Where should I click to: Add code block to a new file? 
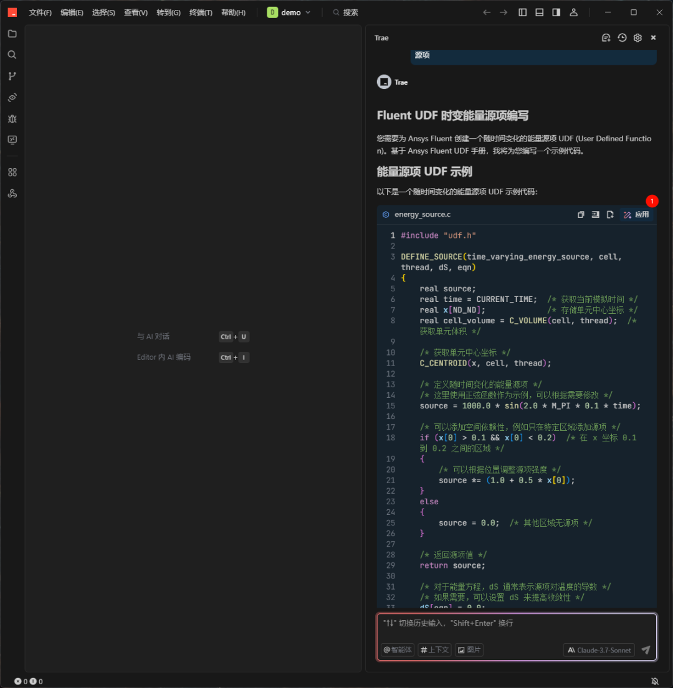610,215
